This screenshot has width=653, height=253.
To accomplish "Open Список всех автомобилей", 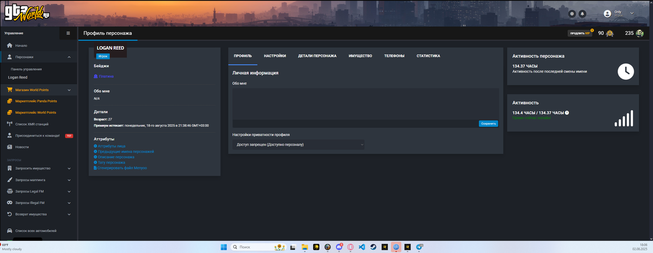I will (x=39, y=231).
